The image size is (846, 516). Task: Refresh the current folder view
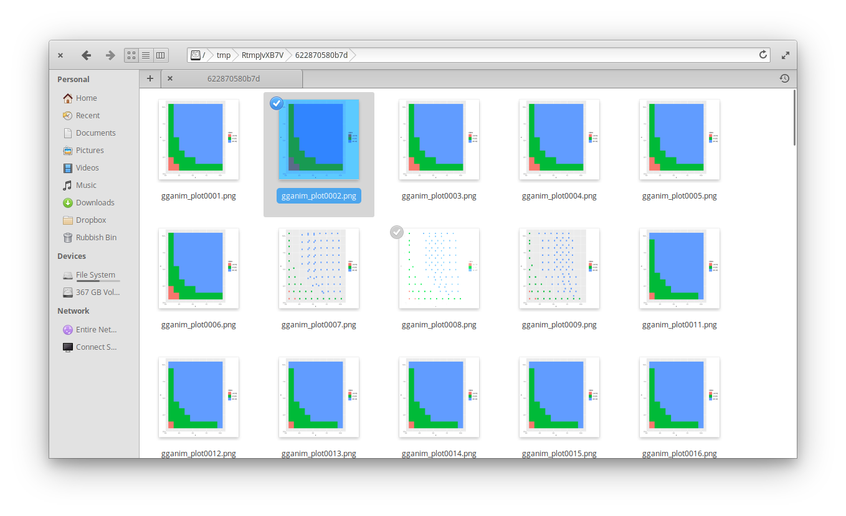(763, 55)
